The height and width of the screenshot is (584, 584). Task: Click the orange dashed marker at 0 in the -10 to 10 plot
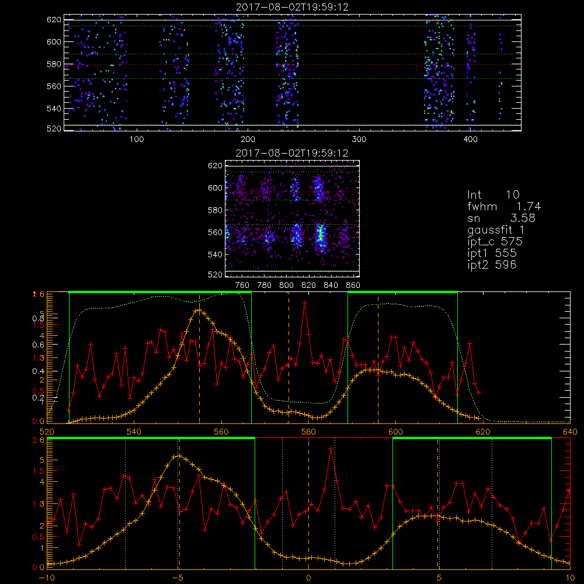308,503
